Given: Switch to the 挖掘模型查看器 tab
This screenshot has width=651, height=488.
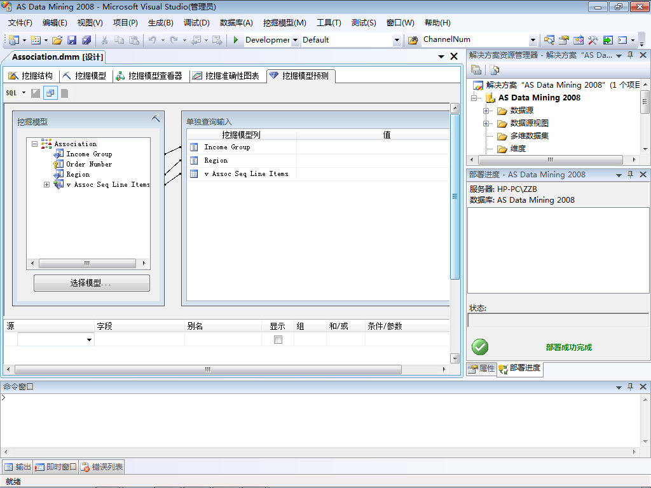Looking at the screenshot, I should pyautogui.click(x=149, y=76).
